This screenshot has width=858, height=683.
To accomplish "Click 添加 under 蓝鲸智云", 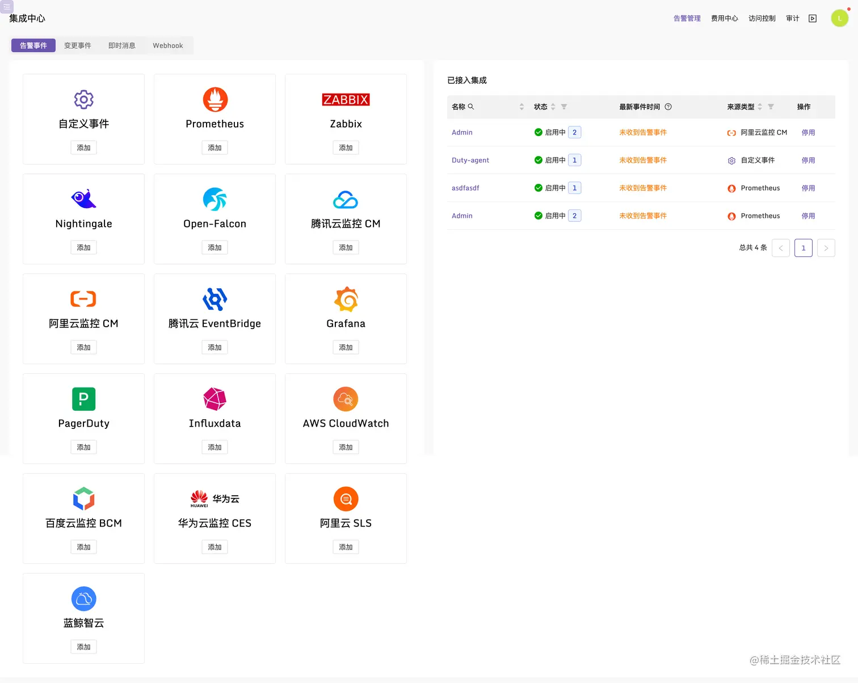I will coord(83,647).
